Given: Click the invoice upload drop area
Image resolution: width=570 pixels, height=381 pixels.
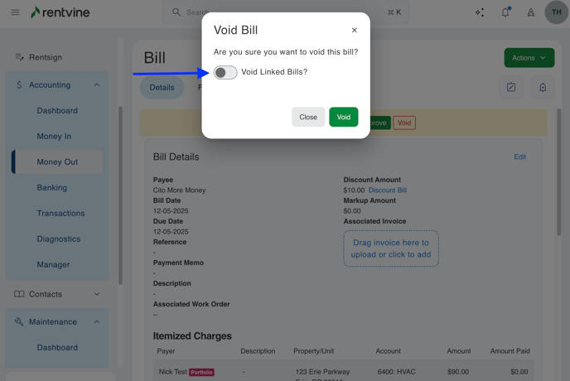Looking at the screenshot, I should tap(391, 248).
